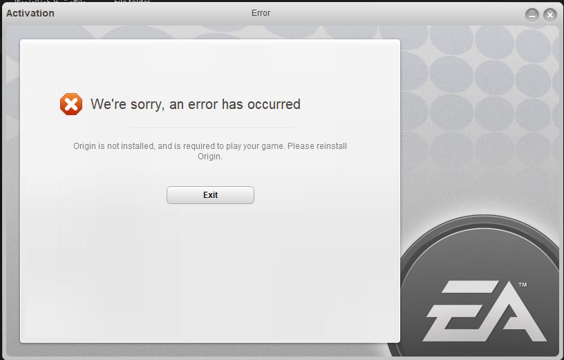Click empty white panel area below Exit
Image resolution: width=564 pixels, height=360 pixels.
coord(210,273)
